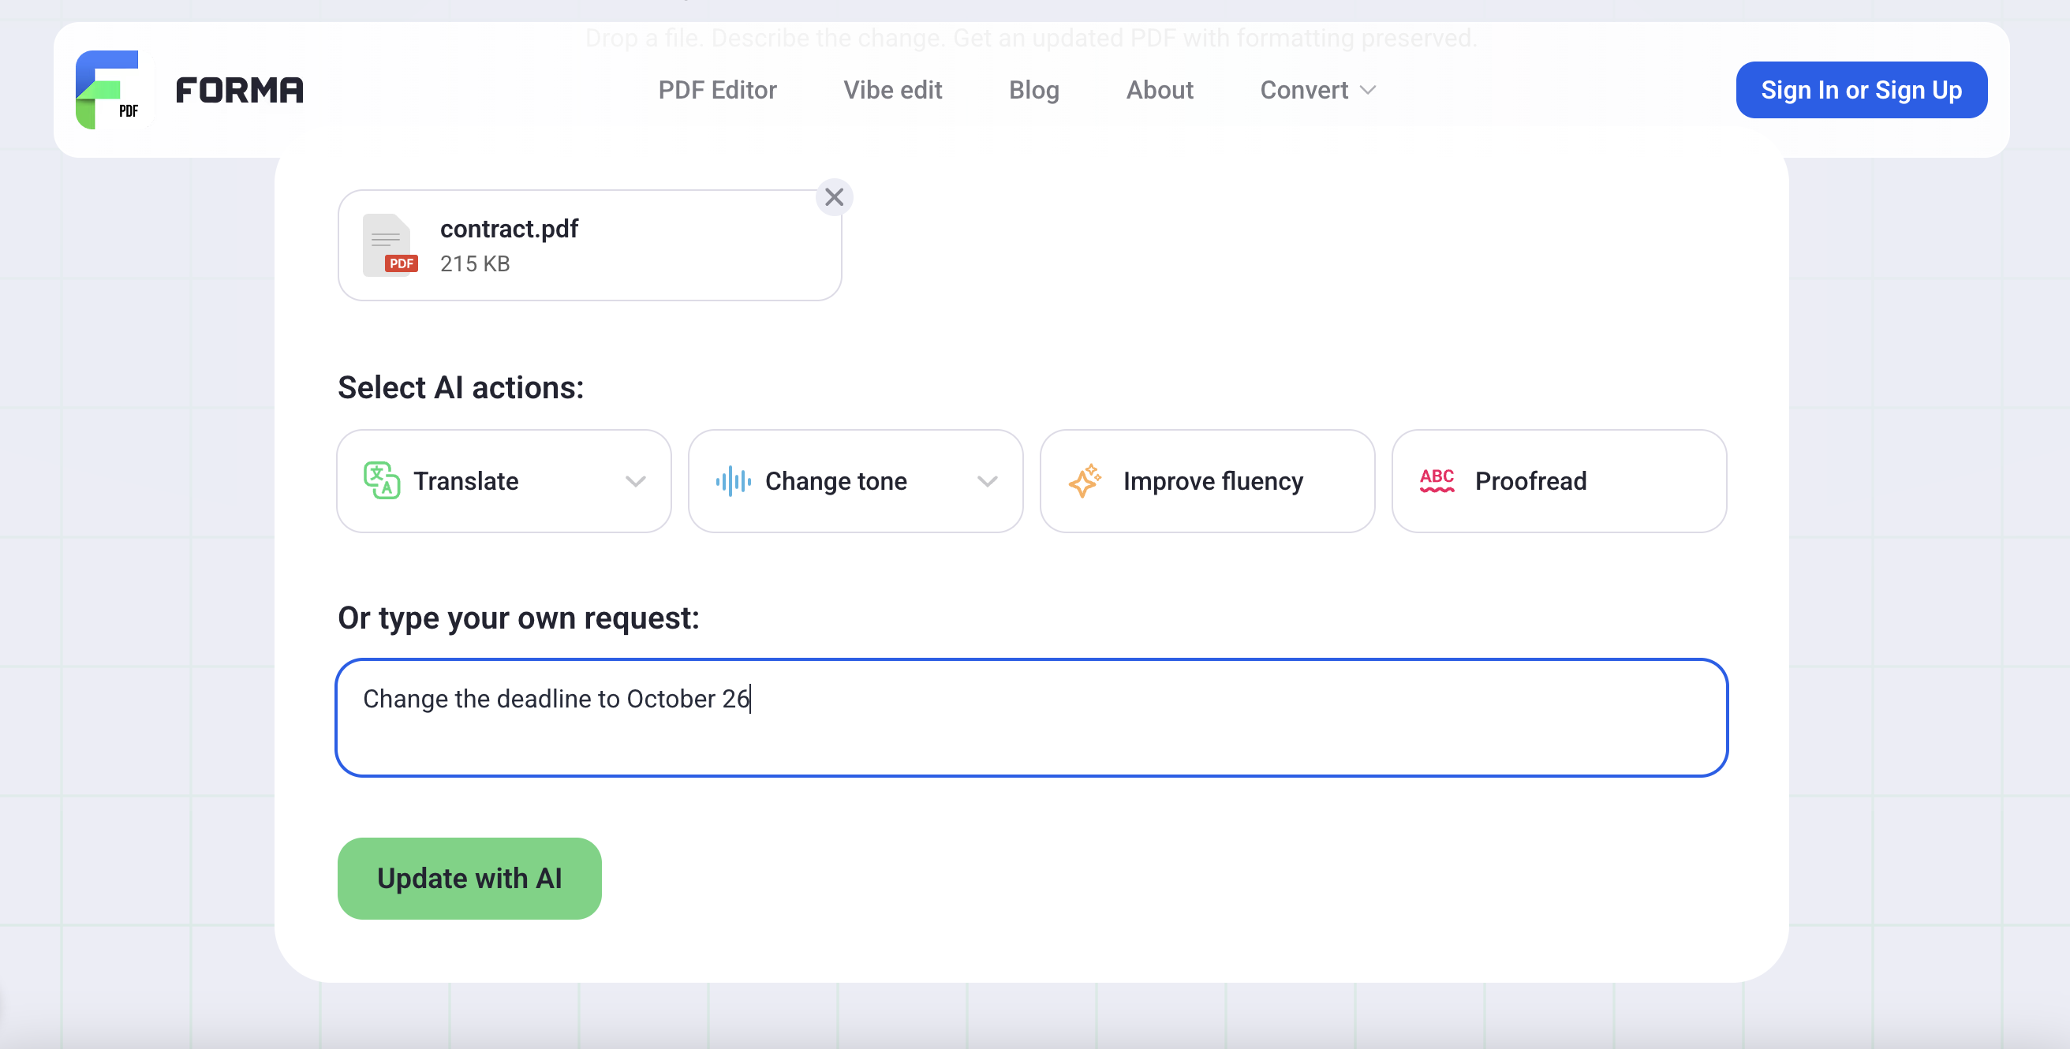Select the contract.pdf filename
2070x1049 pixels.
coord(509,229)
